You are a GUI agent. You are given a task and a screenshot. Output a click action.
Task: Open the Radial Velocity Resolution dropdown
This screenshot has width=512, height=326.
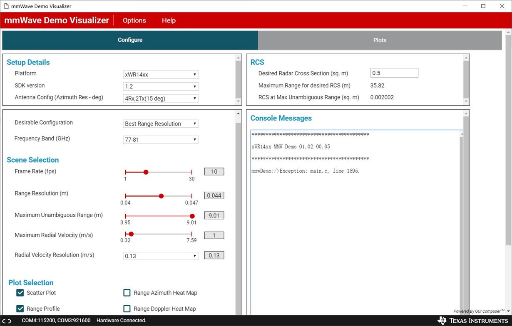(x=161, y=256)
